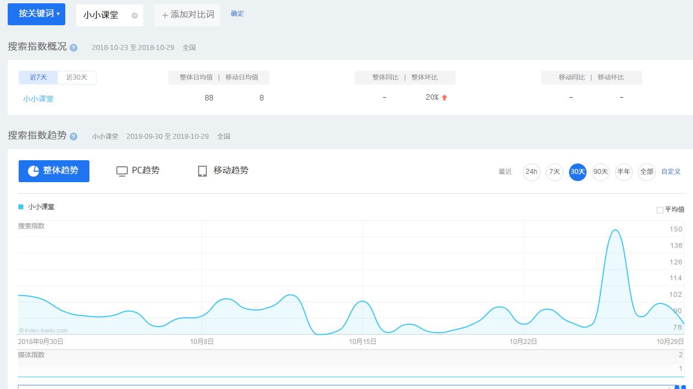Click the blue legend swatch beside 小小课堂
The height and width of the screenshot is (389, 693).
click(21, 206)
